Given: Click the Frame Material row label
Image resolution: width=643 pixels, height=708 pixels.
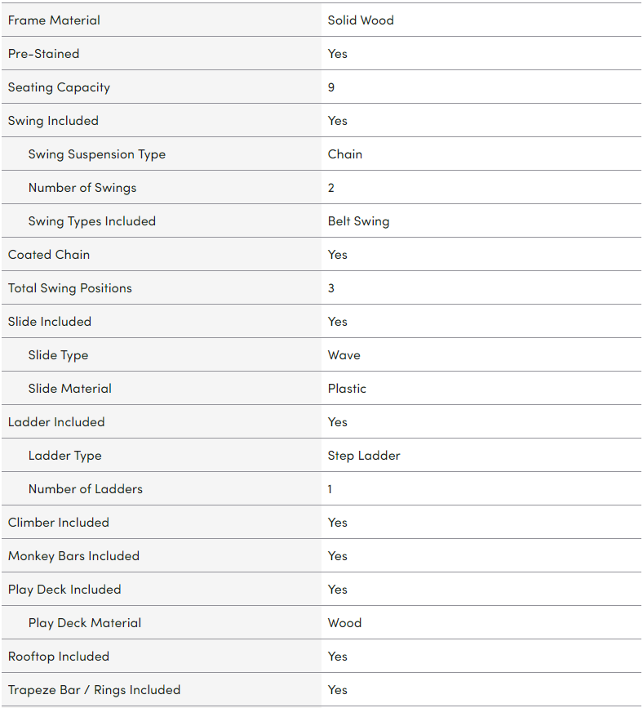Looking at the screenshot, I should click(54, 20).
